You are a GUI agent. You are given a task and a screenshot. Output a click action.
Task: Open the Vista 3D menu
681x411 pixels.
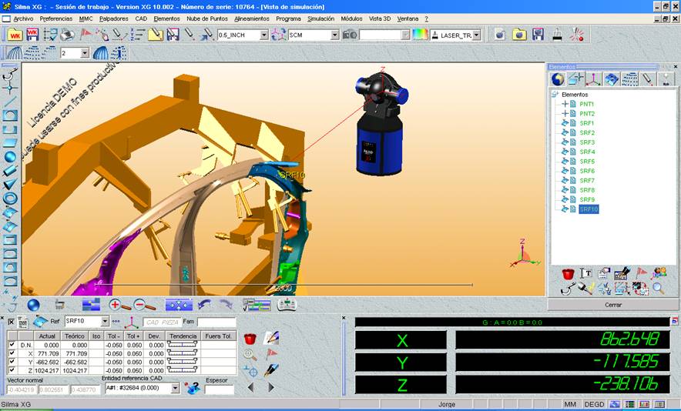click(380, 18)
